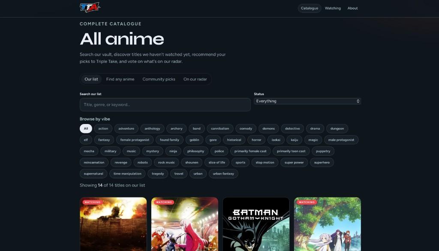This screenshot has height=251, width=439.
Task: Apply the slice of life filter
Action: (x=216, y=162)
